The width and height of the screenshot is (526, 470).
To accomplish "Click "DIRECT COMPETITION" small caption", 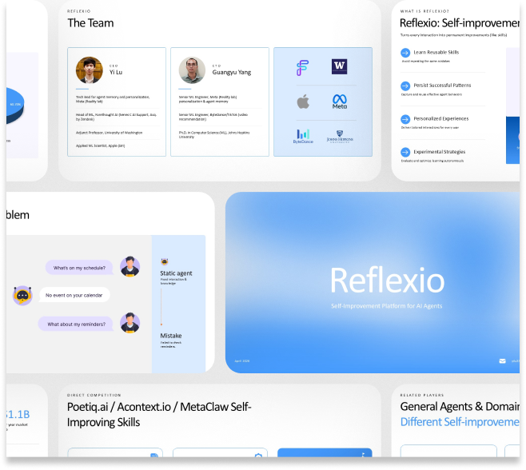I will [94, 395].
